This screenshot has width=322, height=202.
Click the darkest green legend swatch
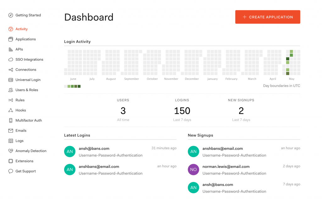(x=79, y=86)
